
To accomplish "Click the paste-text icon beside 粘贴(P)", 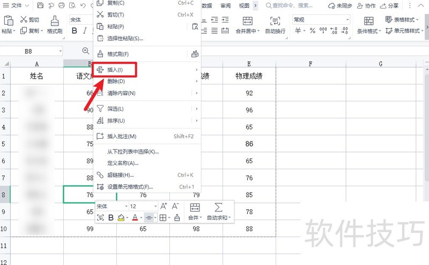I will tap(195, 27).
